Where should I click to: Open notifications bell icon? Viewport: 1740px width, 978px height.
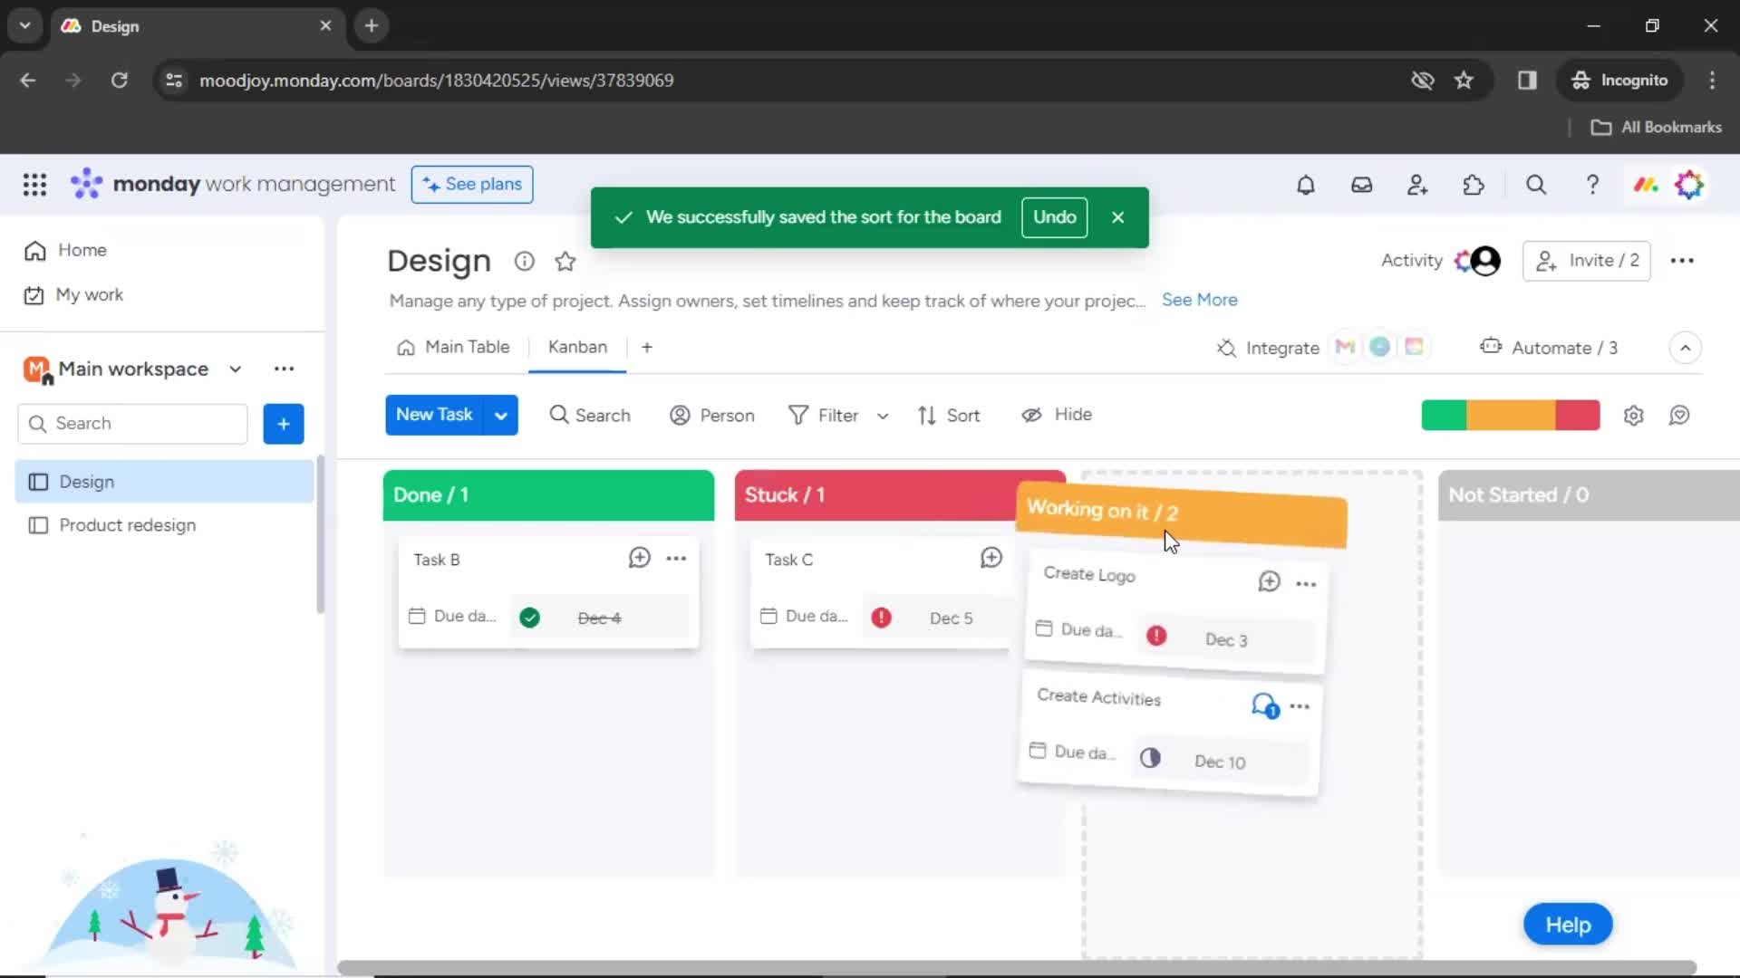point(1305,185)
